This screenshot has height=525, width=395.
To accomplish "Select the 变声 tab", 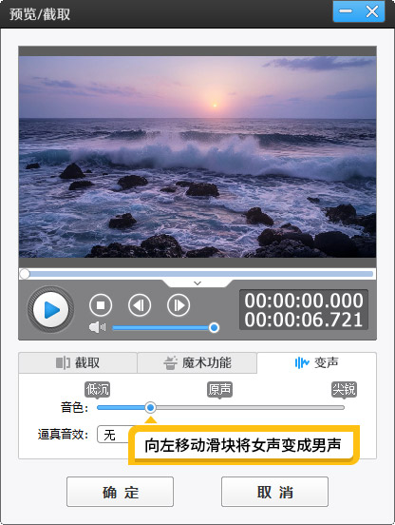I will [x=317, y=362].
